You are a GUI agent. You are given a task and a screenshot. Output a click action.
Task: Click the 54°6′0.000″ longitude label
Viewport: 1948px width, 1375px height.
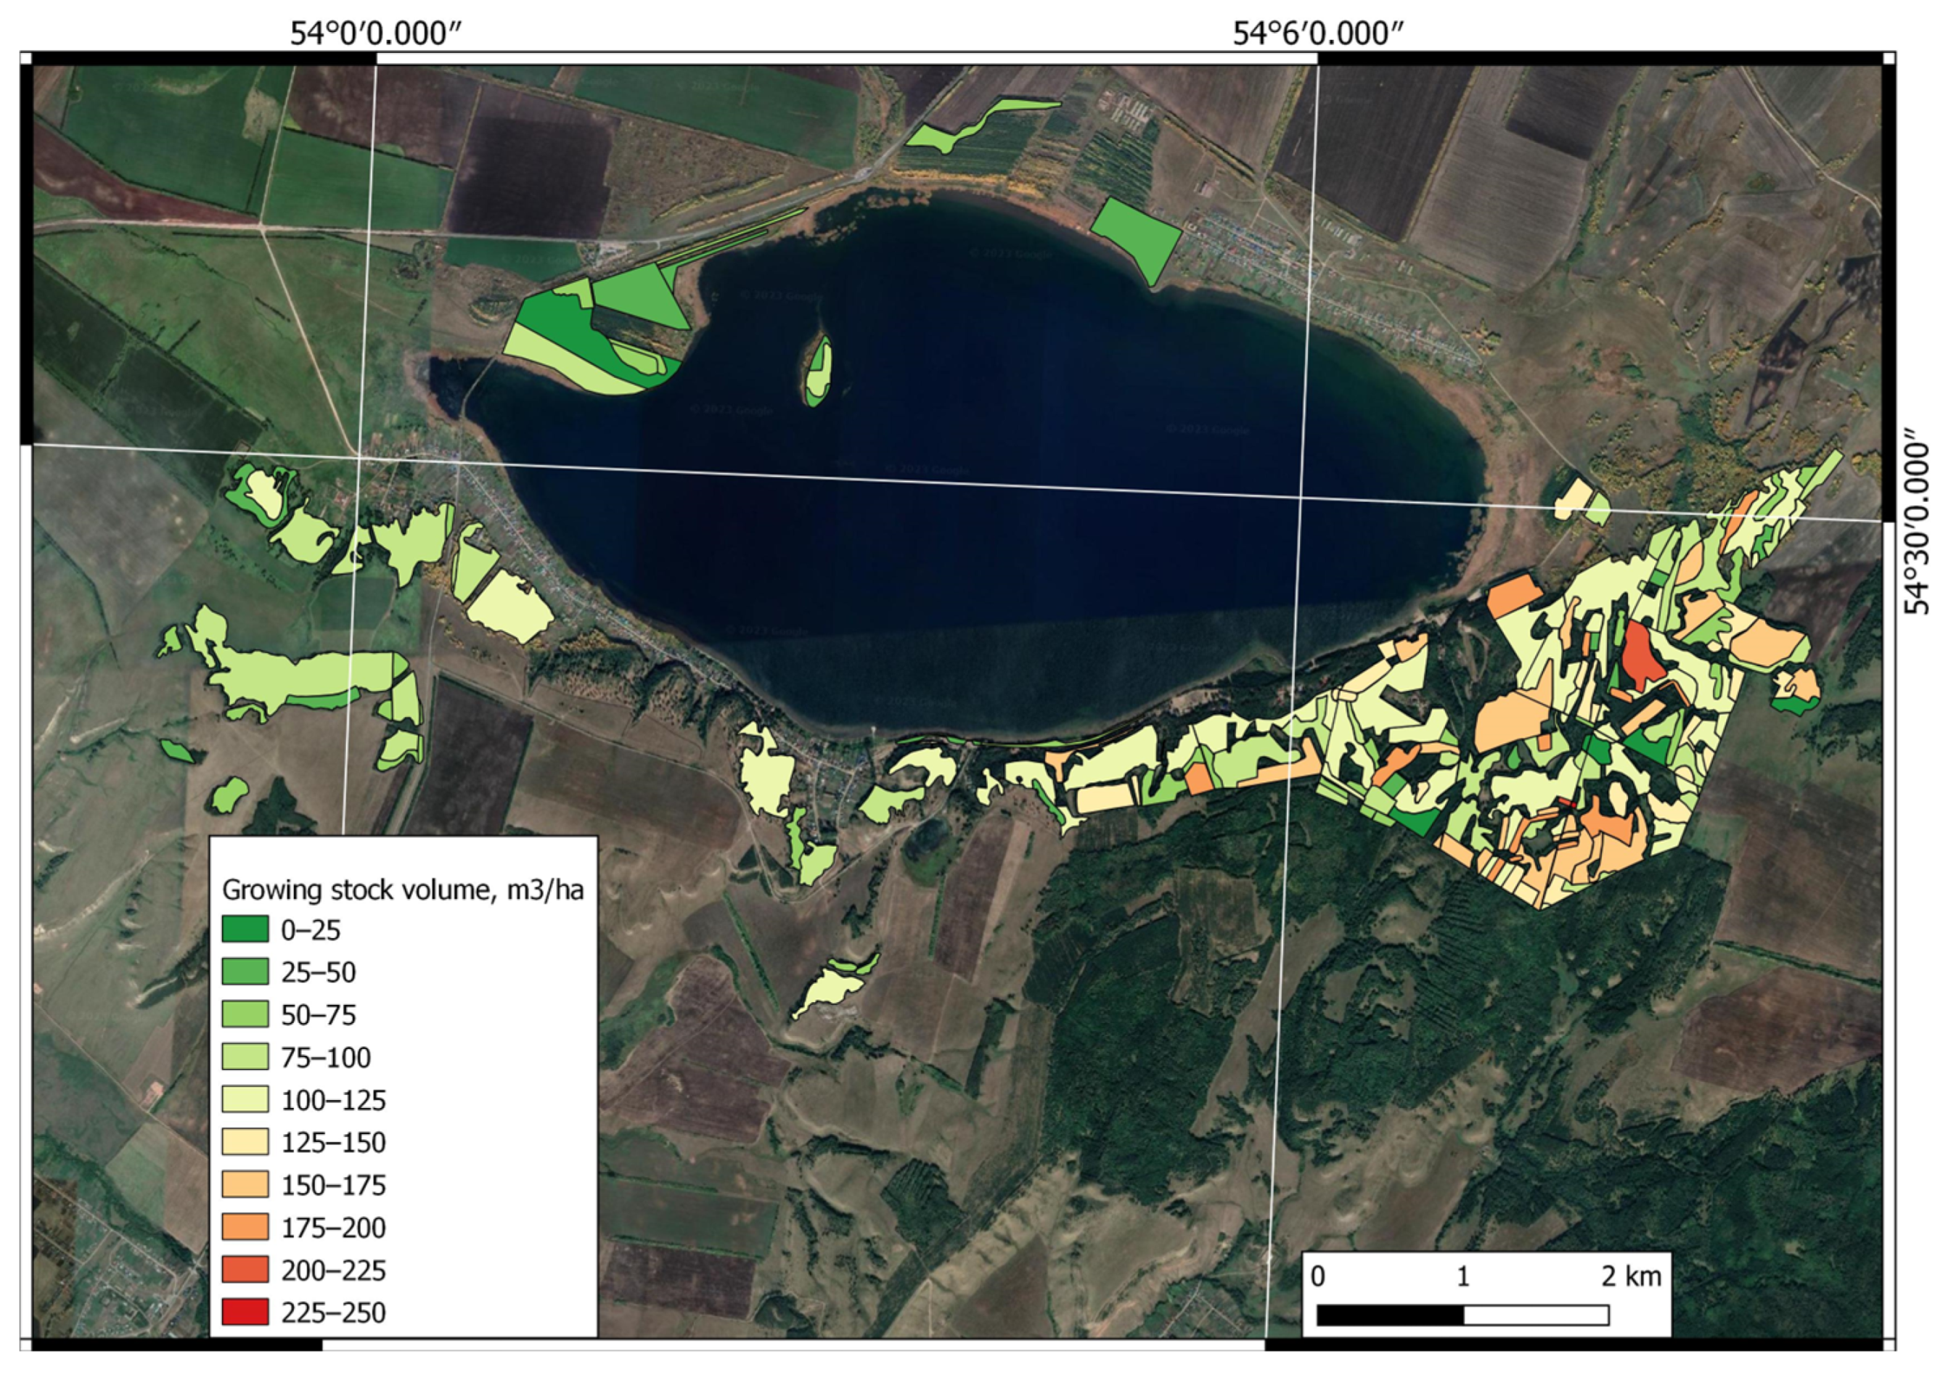coord(1317,34)
